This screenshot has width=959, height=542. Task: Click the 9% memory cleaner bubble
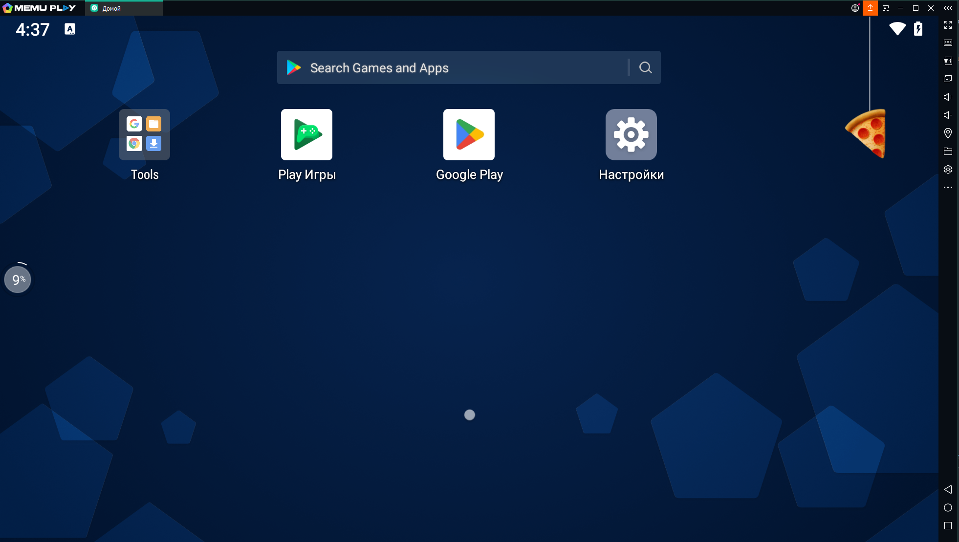18,280
